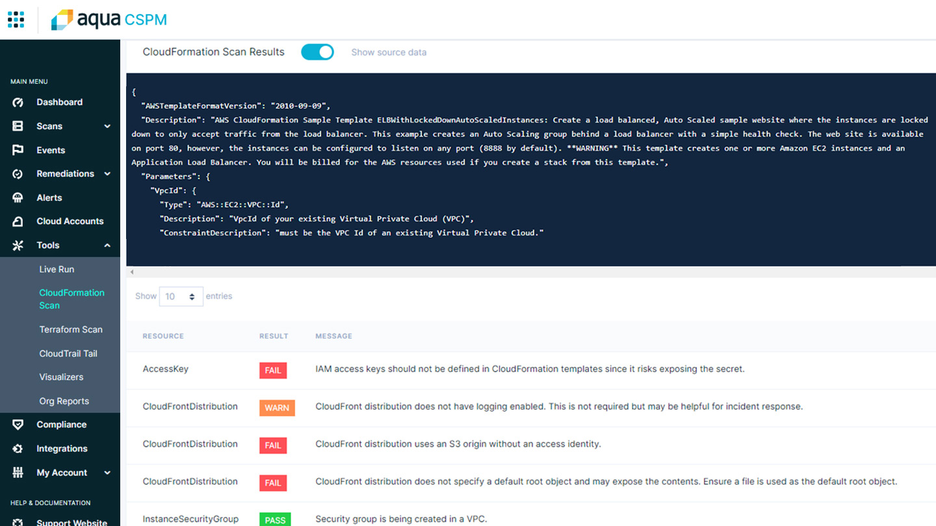Disable source data display toggle

[317, 52]
